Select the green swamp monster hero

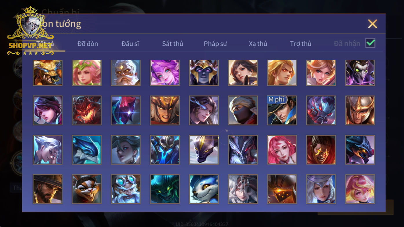[x=165, y=189]
